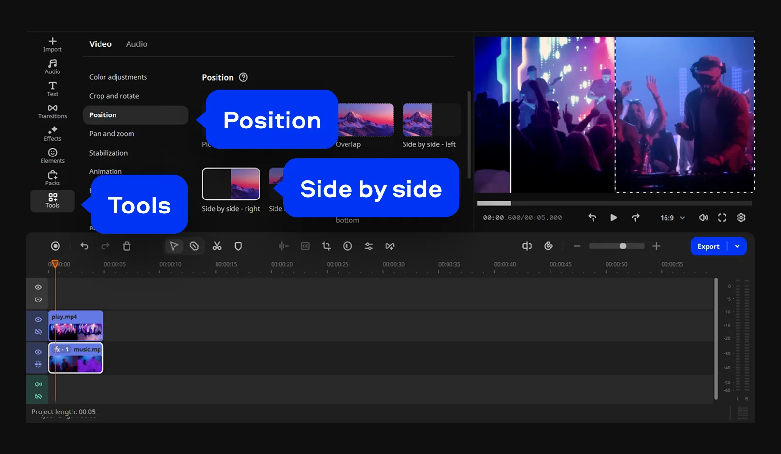Open preview settings gear icon
The width and height of the screenshot is (781, 454).
pos(741,218)
